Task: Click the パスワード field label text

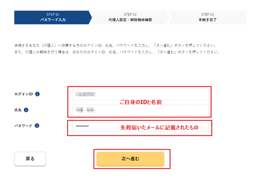Action: (23, 126)
